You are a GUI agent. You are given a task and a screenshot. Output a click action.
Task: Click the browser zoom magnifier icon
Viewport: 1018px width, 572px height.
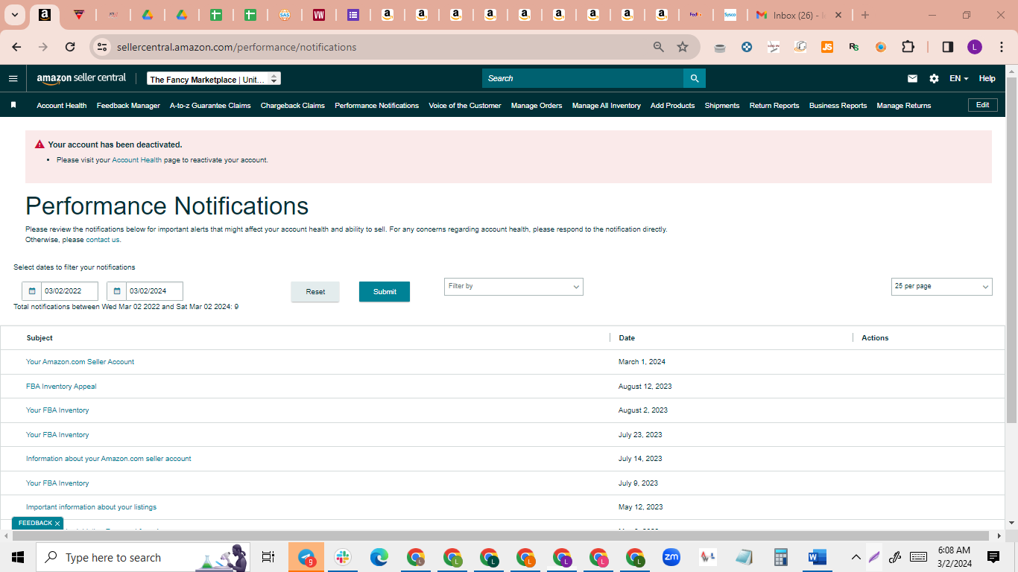[x=659, y=47]
